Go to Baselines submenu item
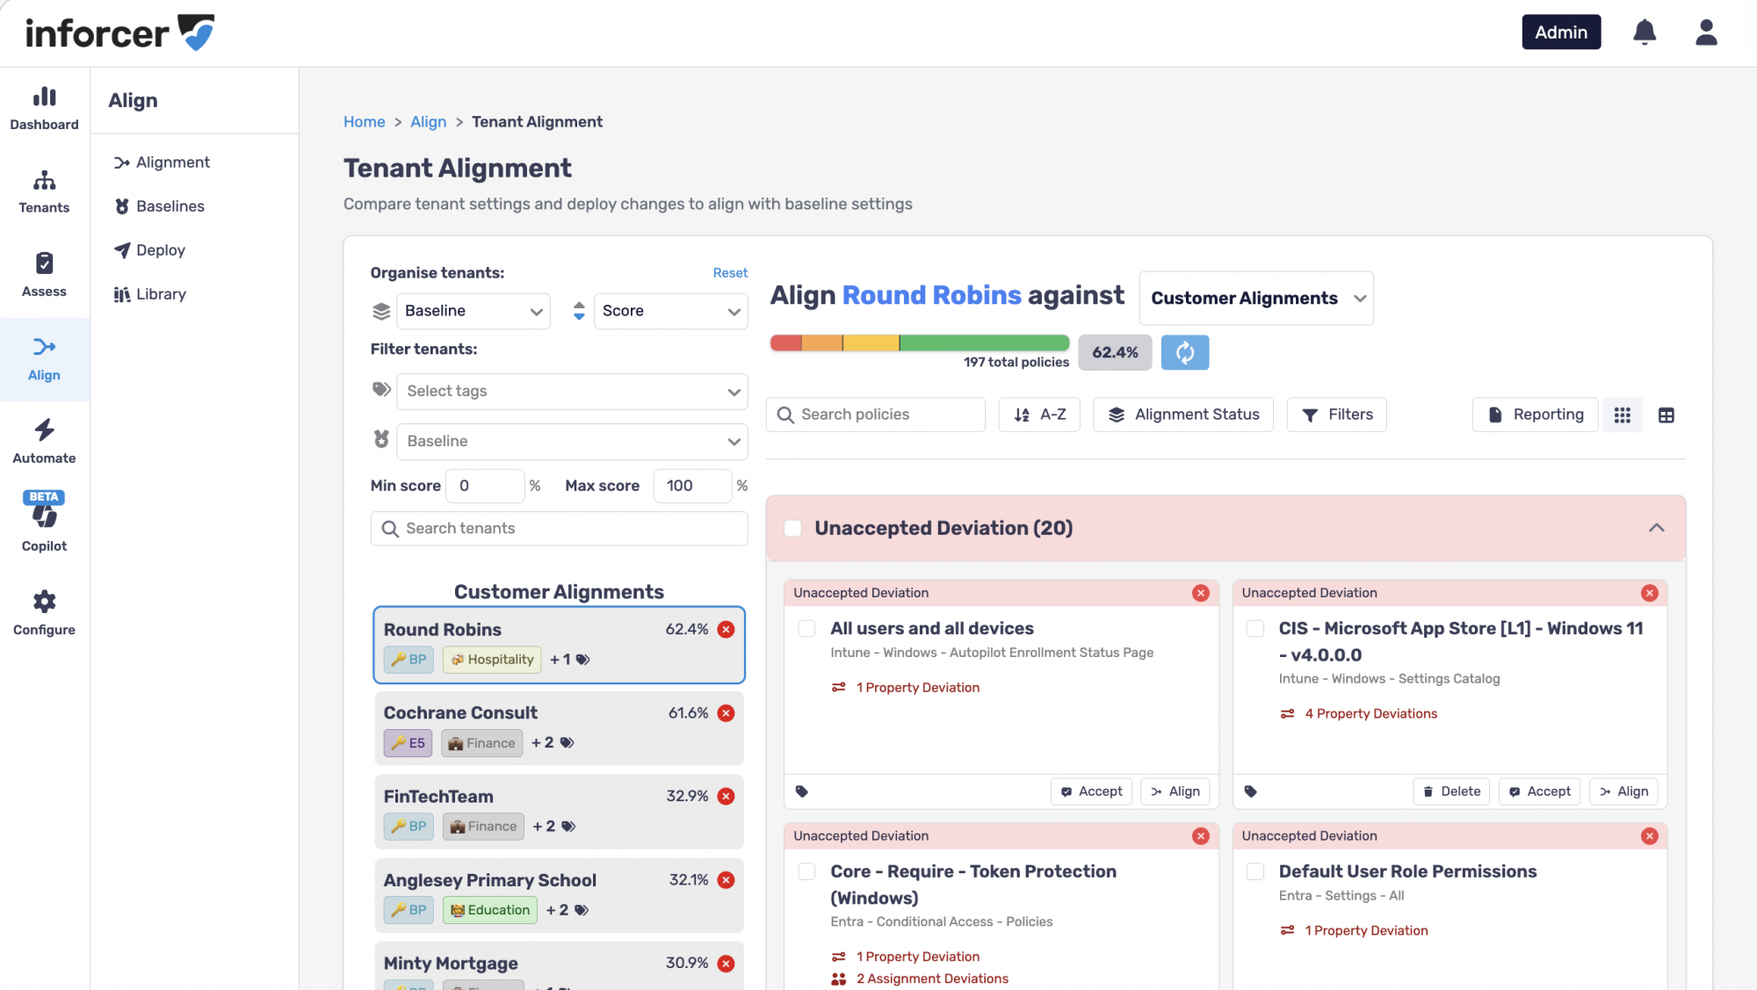This screenshot has width=1757, height=990. tap(159, 206)
